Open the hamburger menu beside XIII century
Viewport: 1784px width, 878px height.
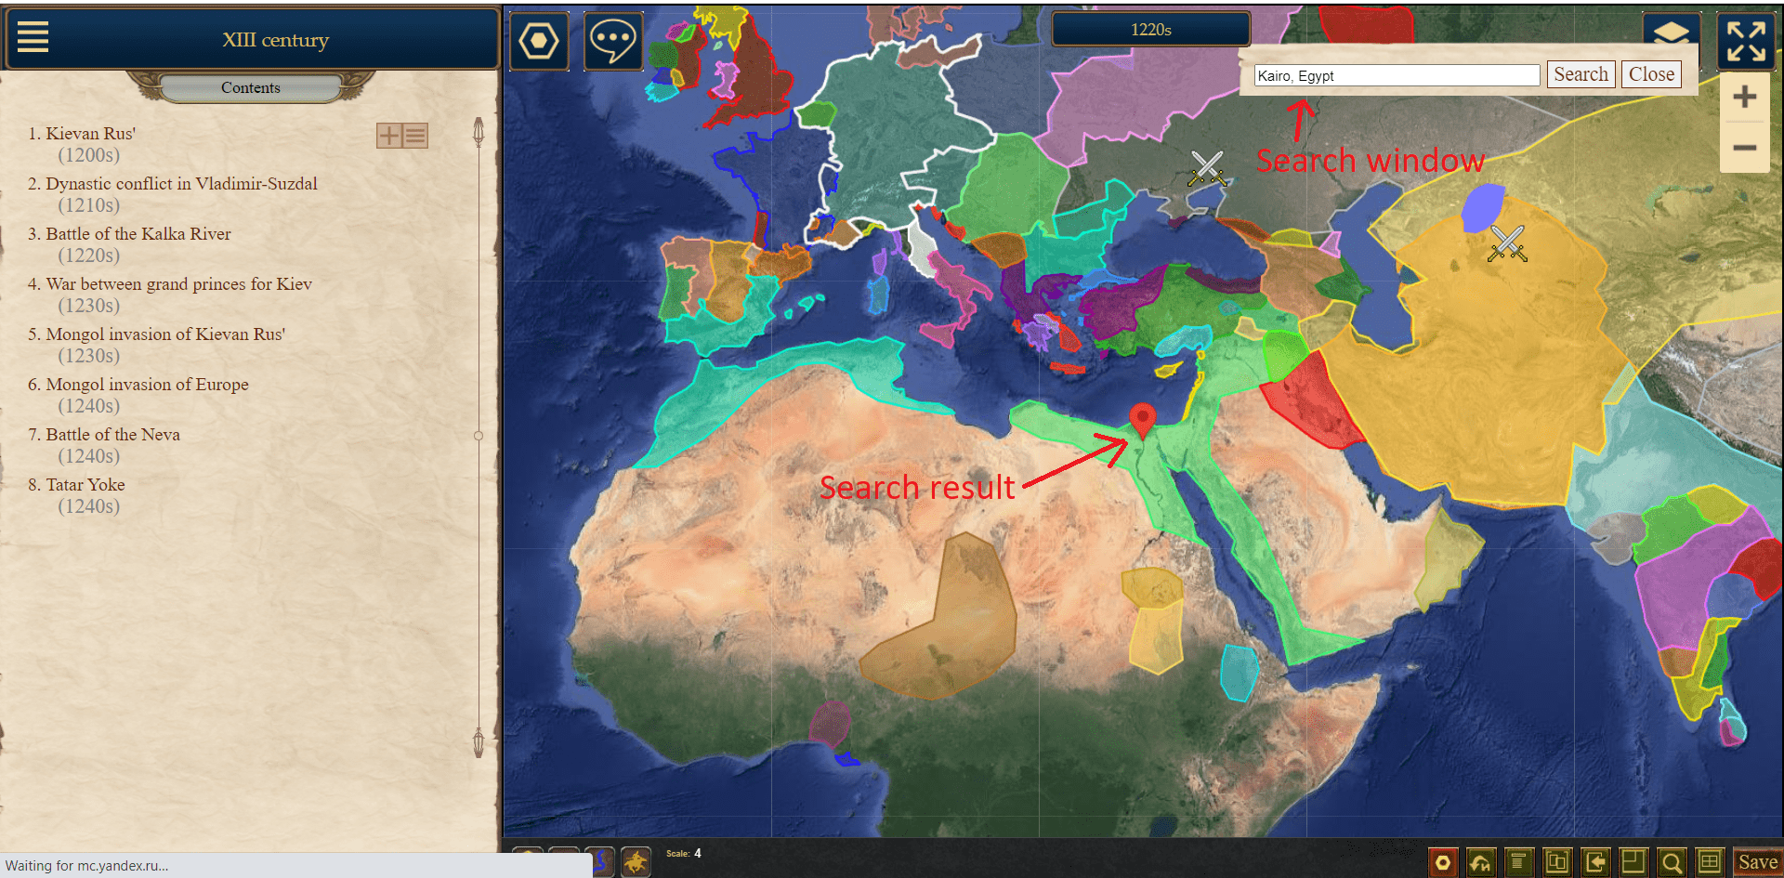[x=33, y=37]
